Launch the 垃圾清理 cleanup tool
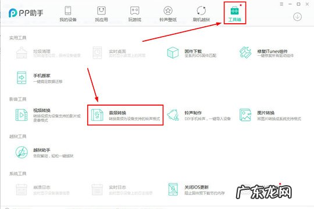This screenshot has width=314, height=209. point(48,53)
